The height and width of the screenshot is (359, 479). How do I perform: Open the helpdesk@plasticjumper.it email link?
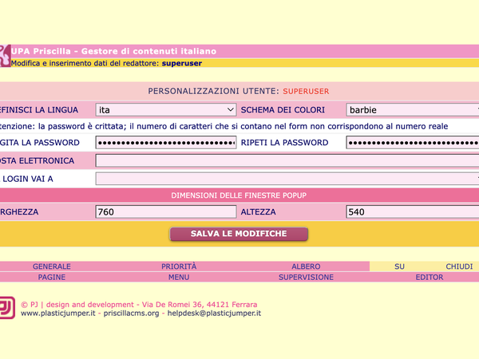click(213, 314)
